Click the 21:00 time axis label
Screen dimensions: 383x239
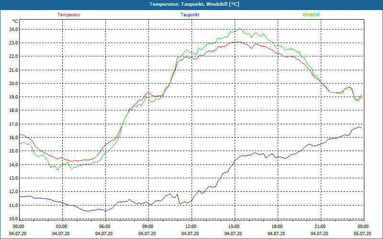319,227
